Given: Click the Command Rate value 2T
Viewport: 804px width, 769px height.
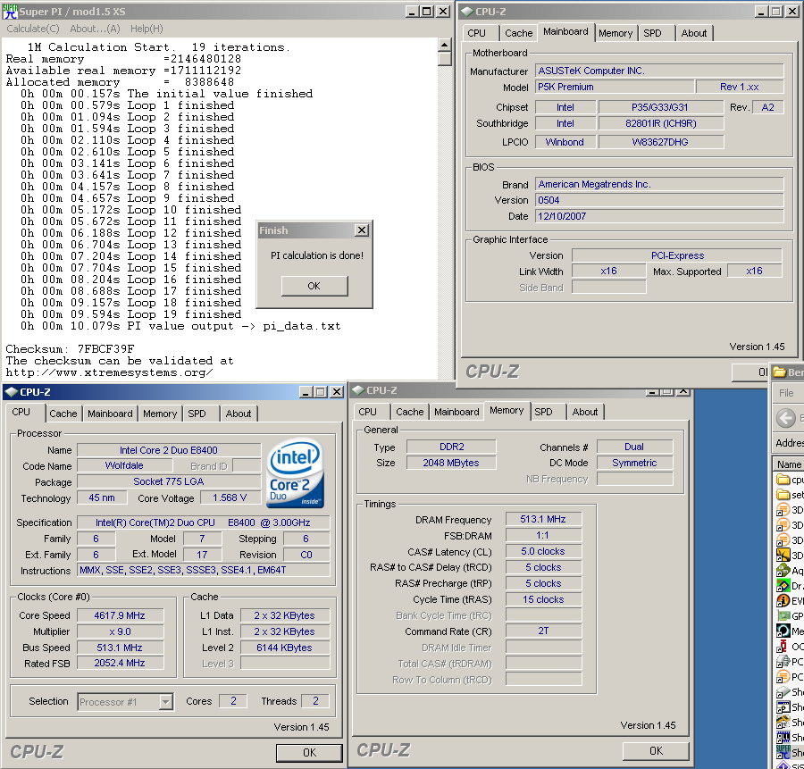Looking at the screenshot, I should (543, 631).
